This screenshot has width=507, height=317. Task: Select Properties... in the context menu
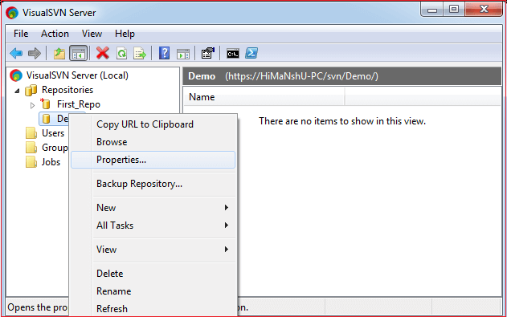(x=153, y=160)
